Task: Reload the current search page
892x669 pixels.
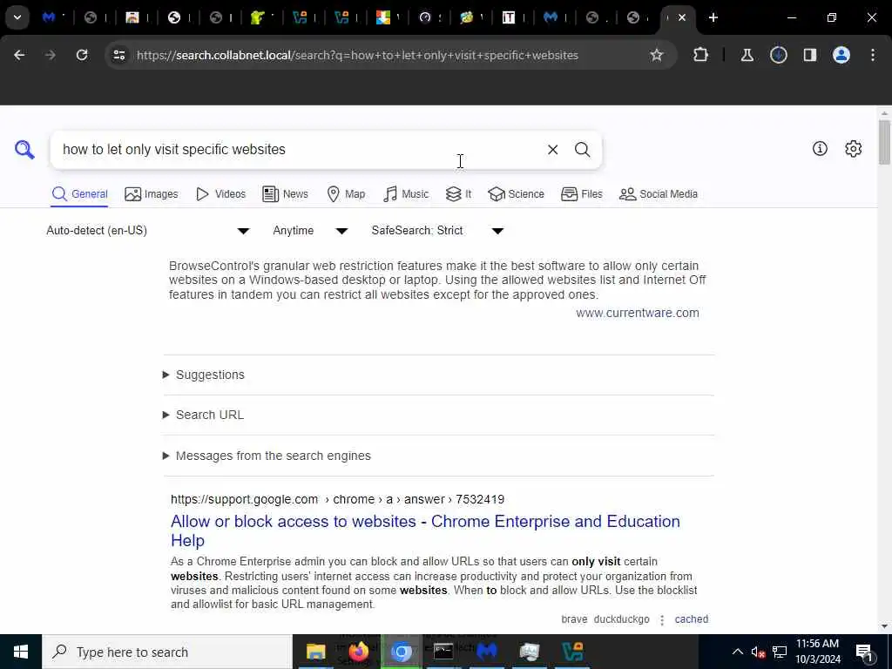Action: pos(82,55)
